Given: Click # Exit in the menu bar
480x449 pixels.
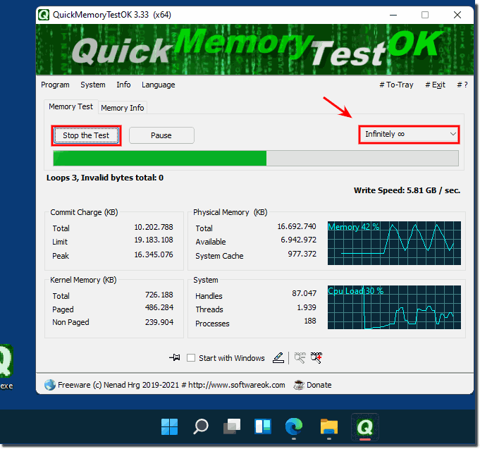Looking at the screenshot, I should tap(435, 85).
